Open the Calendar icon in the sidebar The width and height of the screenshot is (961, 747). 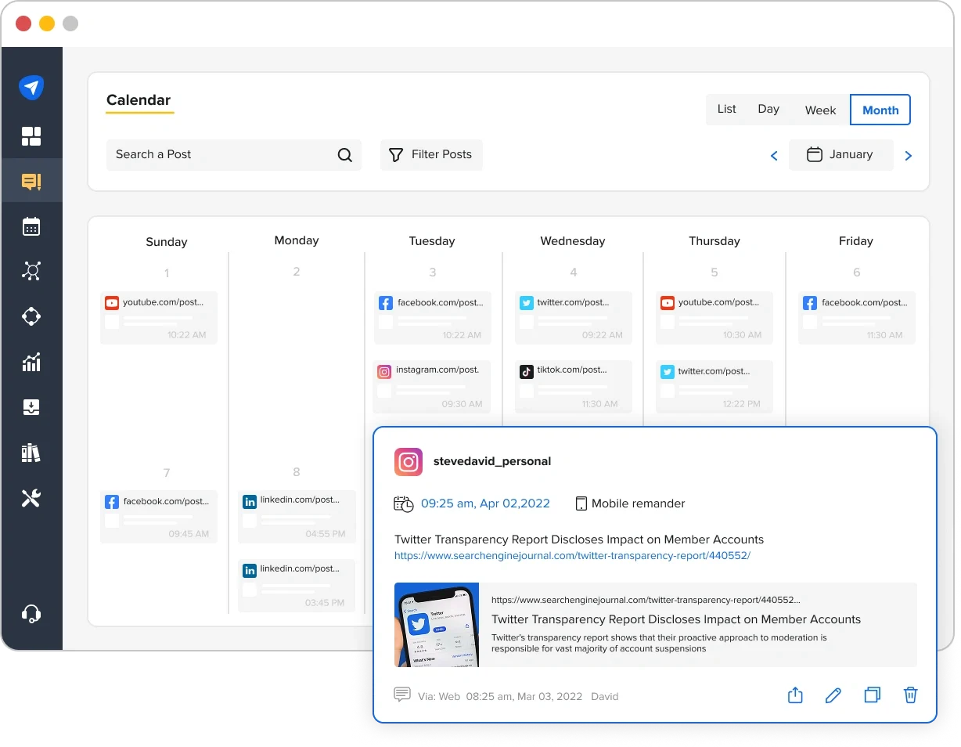[31, 226]
